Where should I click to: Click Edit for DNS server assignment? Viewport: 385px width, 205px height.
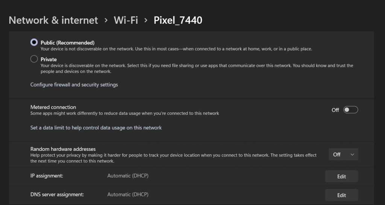click(x=341, y=195)
